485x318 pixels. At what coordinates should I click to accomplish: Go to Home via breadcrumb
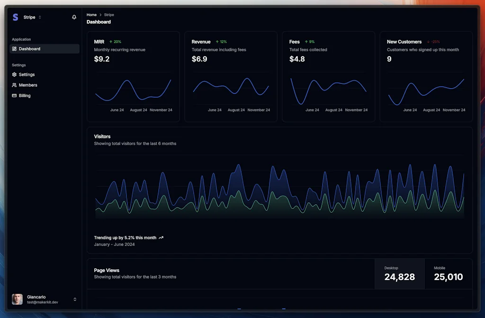(x=91, y=15)
